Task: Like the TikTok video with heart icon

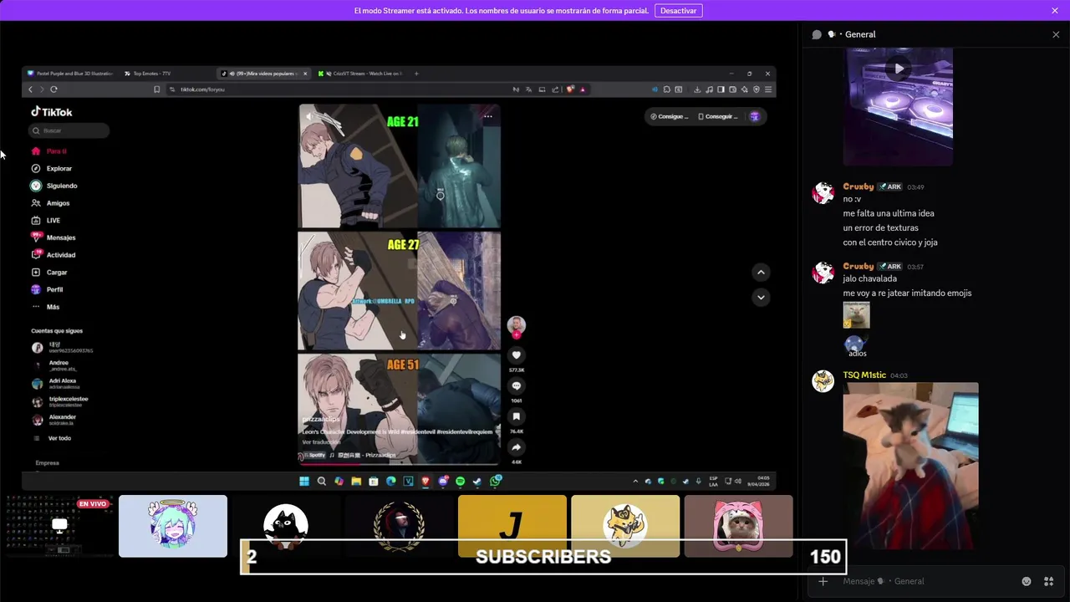Action: (517, 355)
